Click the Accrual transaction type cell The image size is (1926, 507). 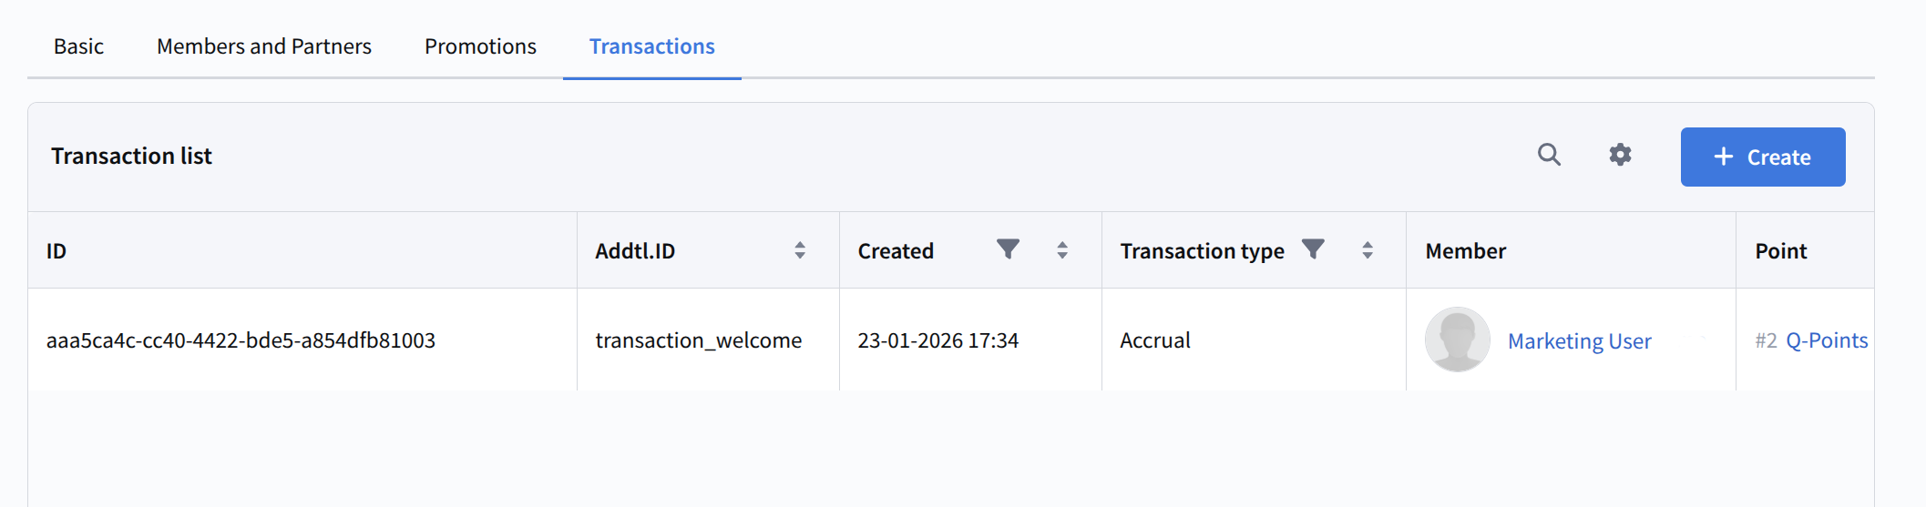pos(1155,340)
